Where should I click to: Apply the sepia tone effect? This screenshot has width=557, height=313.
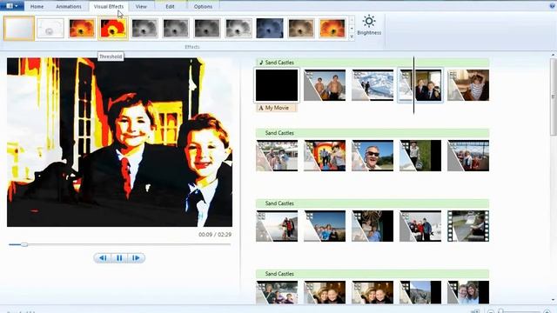coord(301,28)
